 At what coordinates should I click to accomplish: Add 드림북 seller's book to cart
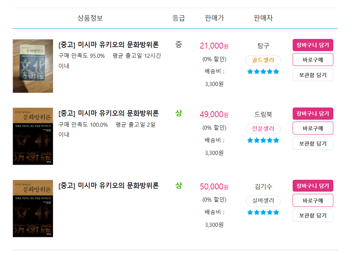313,113
